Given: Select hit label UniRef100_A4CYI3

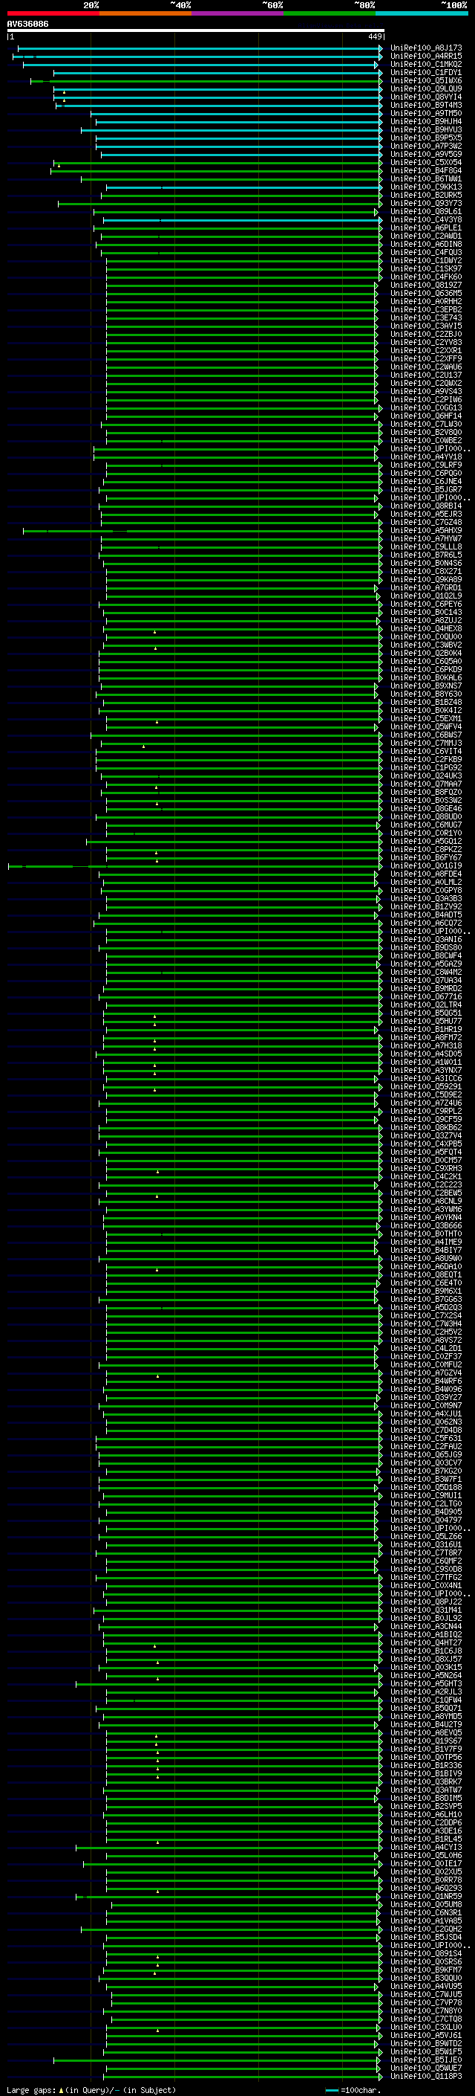Looking at the screenshot, I should (425, 1847).
